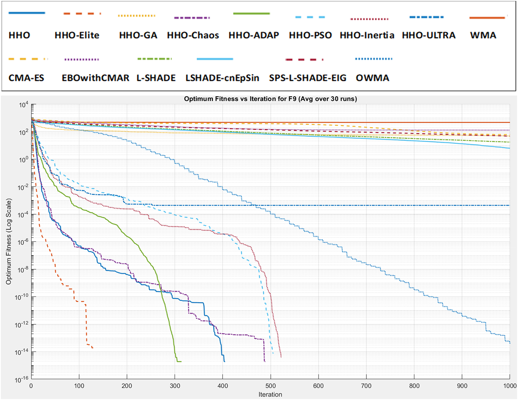Click the "Optimum Fitness (Log Scale)" y-axis title
The height and width of the screenshot is (400, 518).
[x=9, y=242]
